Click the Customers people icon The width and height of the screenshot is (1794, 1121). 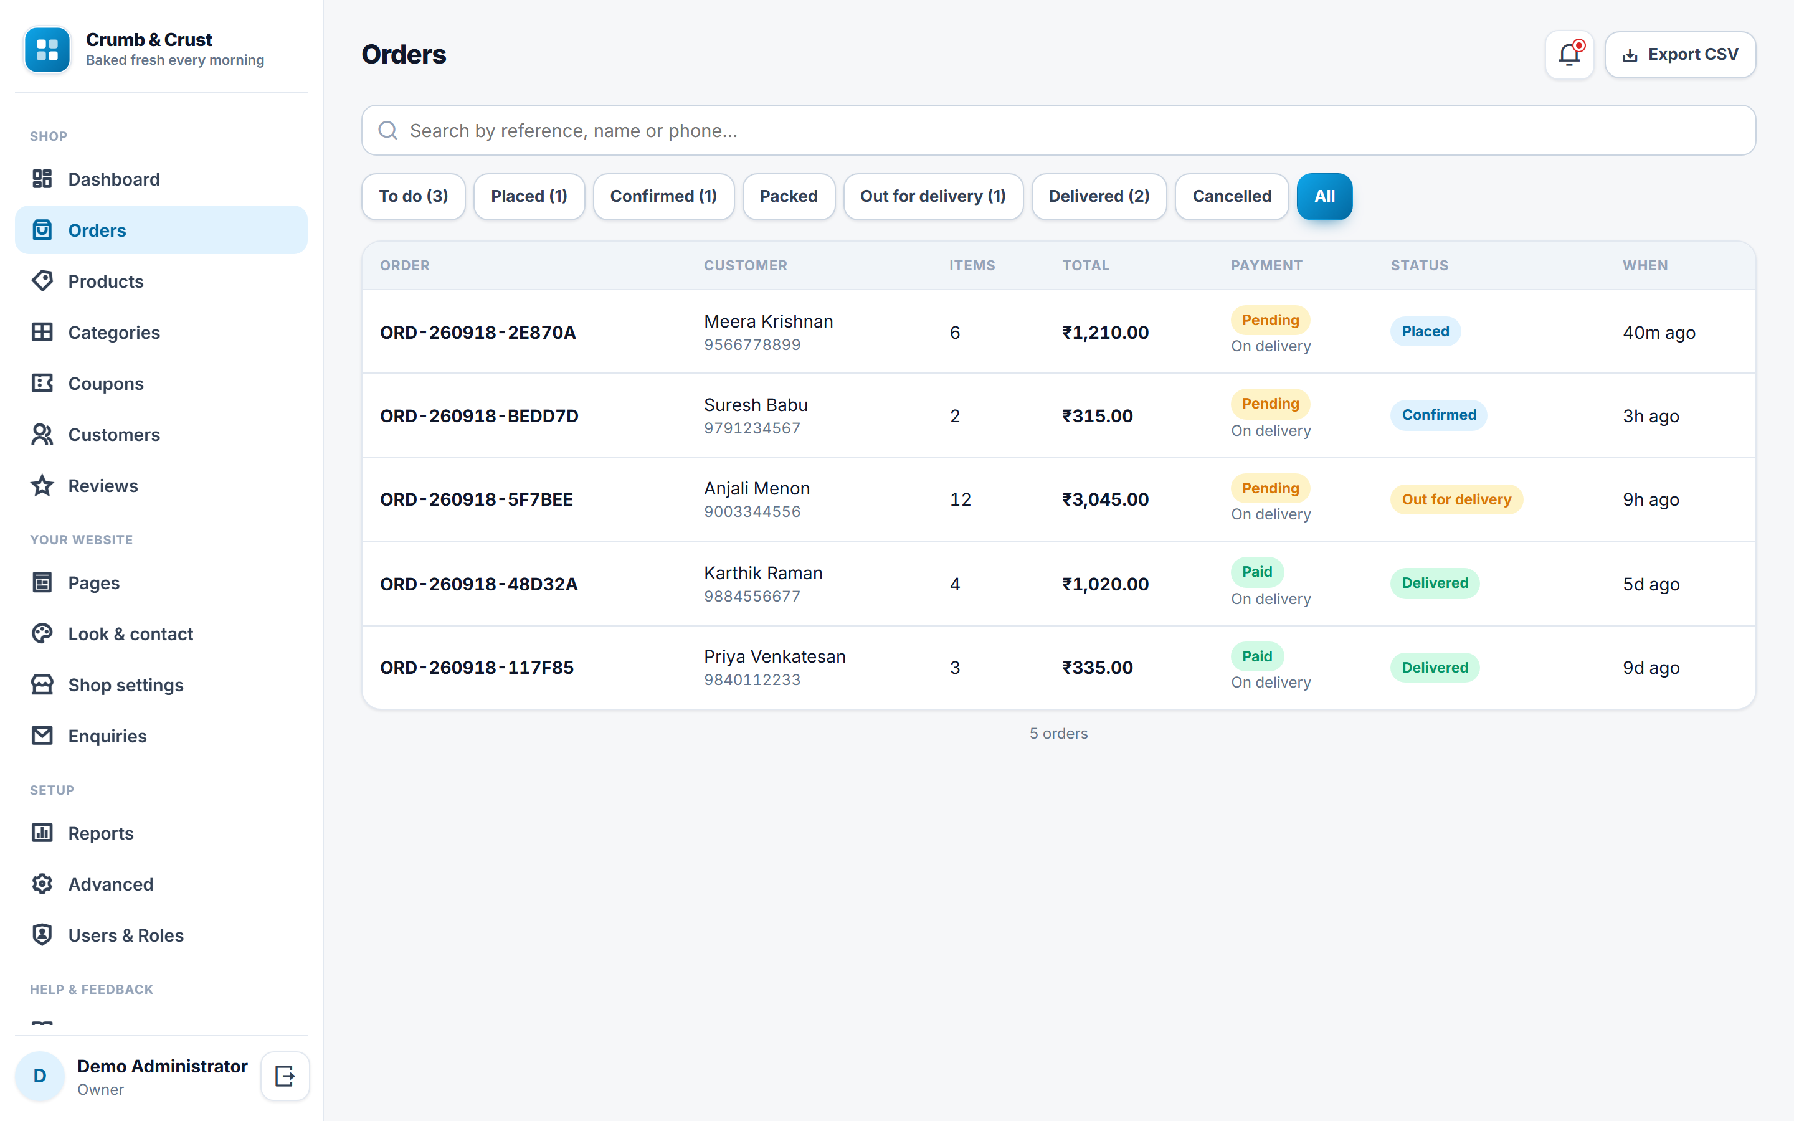(x=42, y=435)
